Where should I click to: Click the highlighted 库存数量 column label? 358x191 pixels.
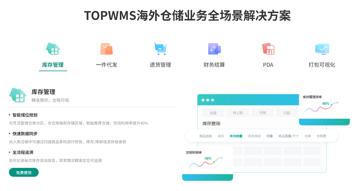point(236,136)
